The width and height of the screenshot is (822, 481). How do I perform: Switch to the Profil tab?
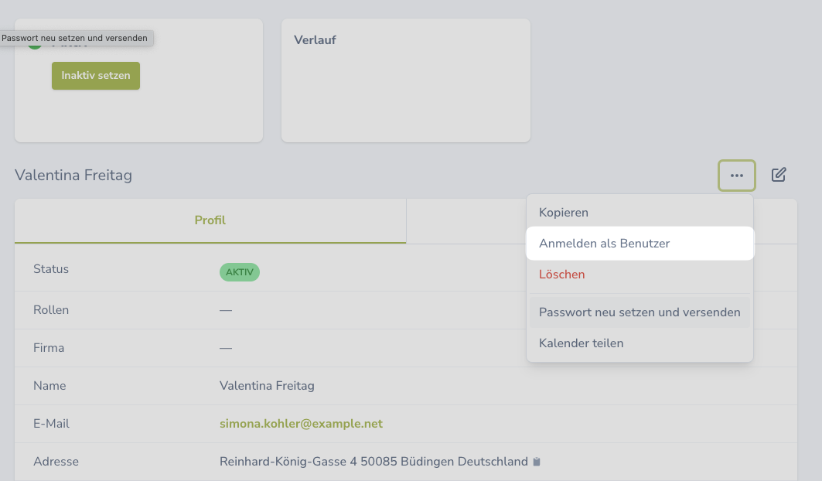[210, 220]
